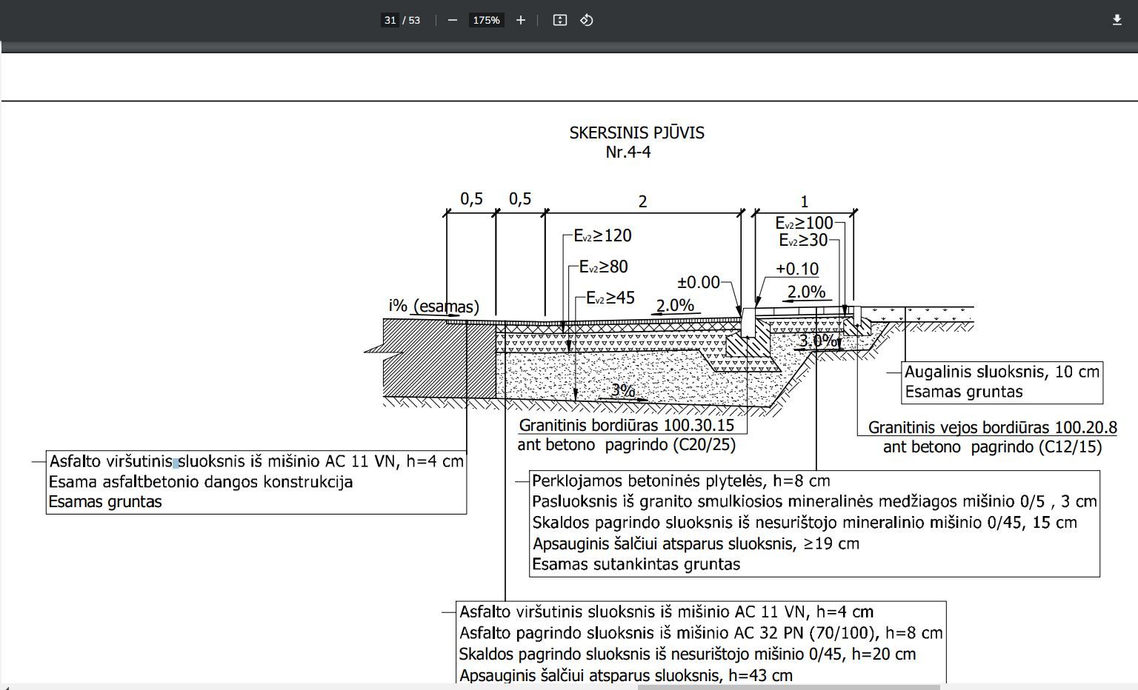Click the "±0.00" elevation mark
This screenshot has height=690, width=1138.
tap(699, 282)
